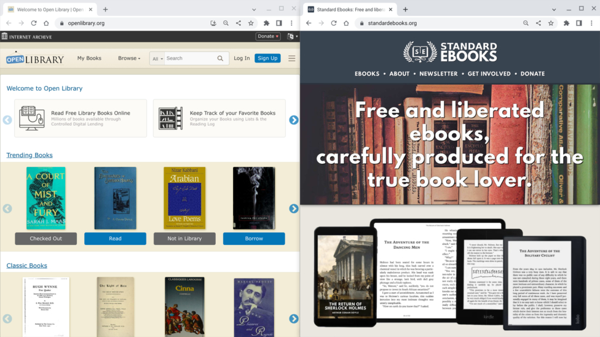Screen dimensions: 600x337
Task: Click the zoom magnifier icon in Open Library's toolbar
Action: click(226, 24)
